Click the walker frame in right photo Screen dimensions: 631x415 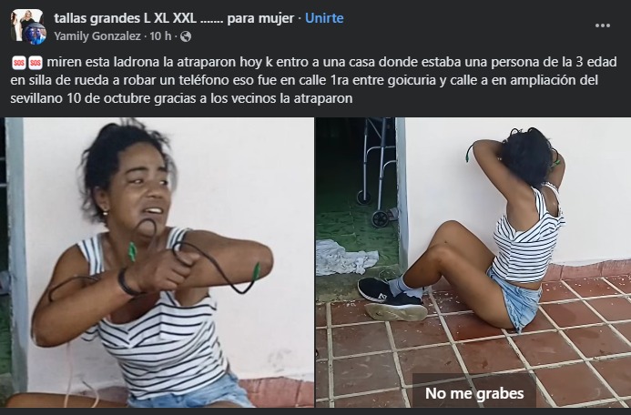[377, 171]
